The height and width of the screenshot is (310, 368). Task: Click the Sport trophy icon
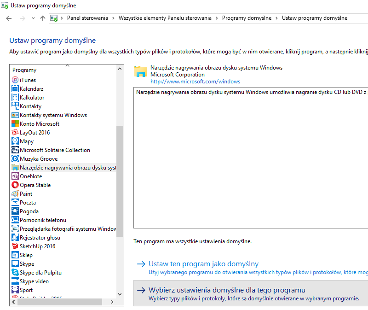click(15, 290)
